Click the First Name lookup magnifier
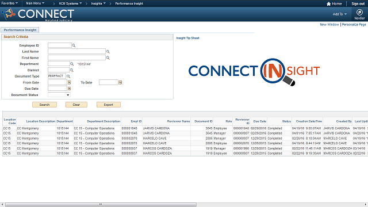Screen dimensions: 368x207 tap(108, 57)
